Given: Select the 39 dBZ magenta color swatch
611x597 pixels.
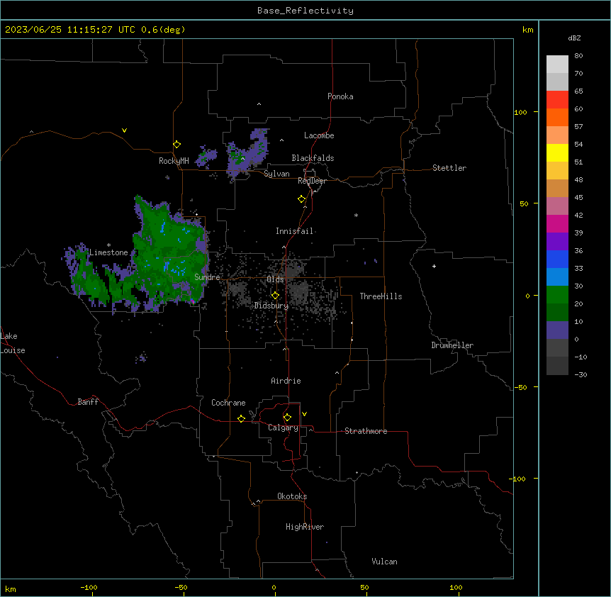Looking at the screenshot, I should coord(557,223).
